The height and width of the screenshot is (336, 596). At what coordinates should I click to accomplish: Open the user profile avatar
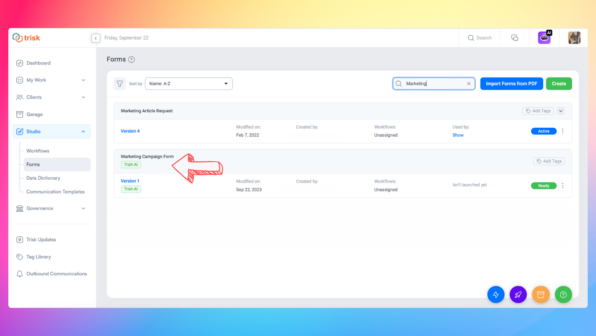point(574,38)
